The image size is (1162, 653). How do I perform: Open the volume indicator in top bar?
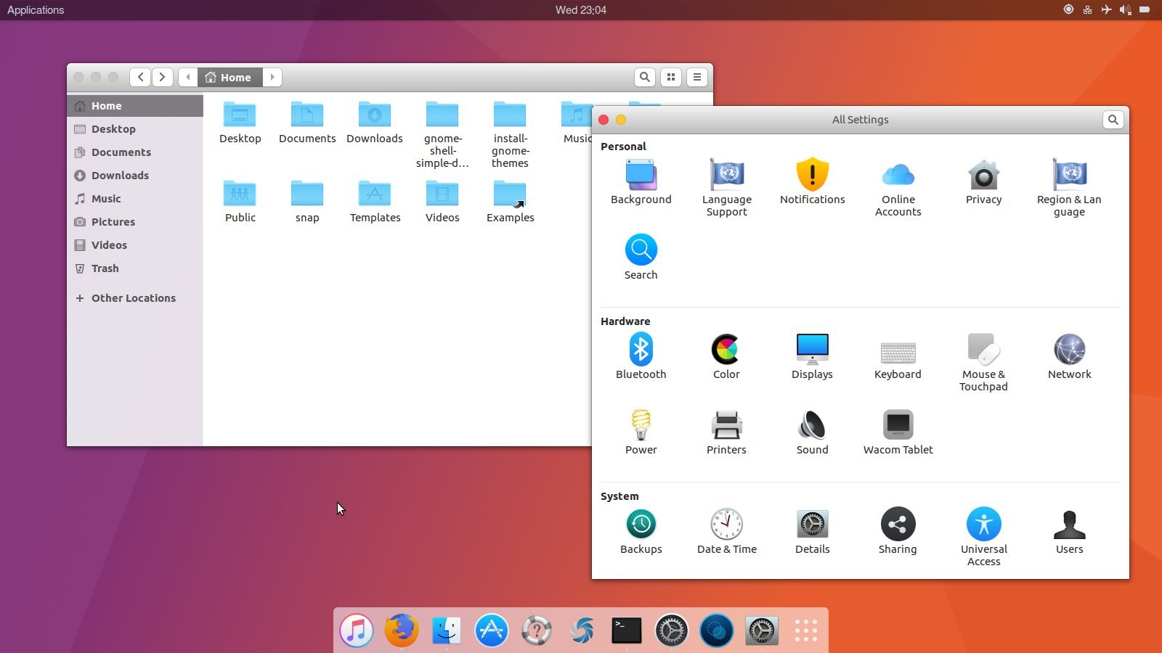(1125, 10)
